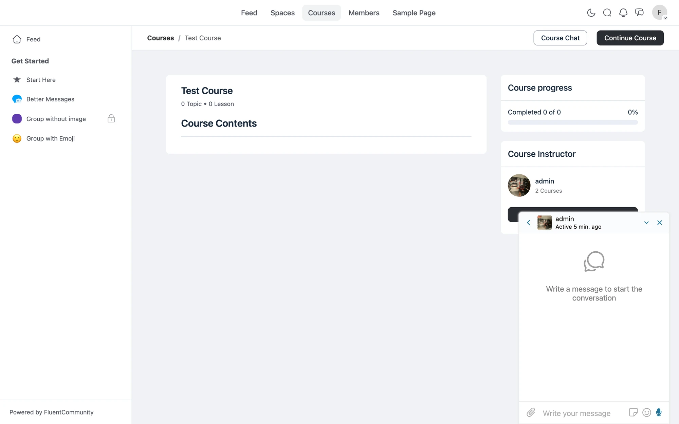Open sticker picker icon in chat
The width and height of the screenshot is (679, 424).
633,412
